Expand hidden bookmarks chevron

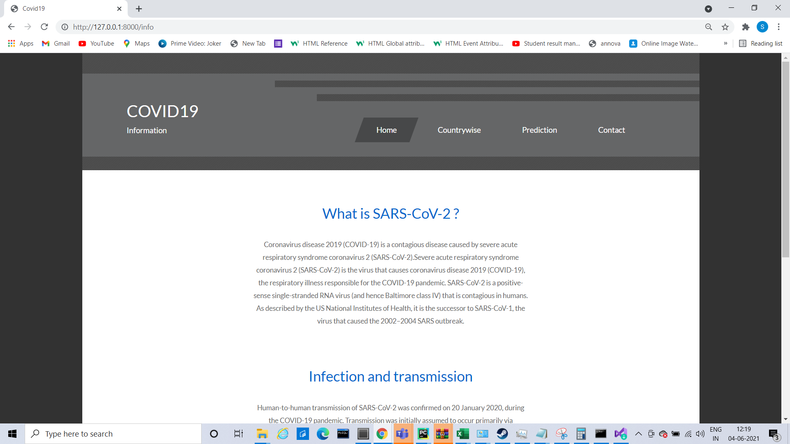click(725, 44)
